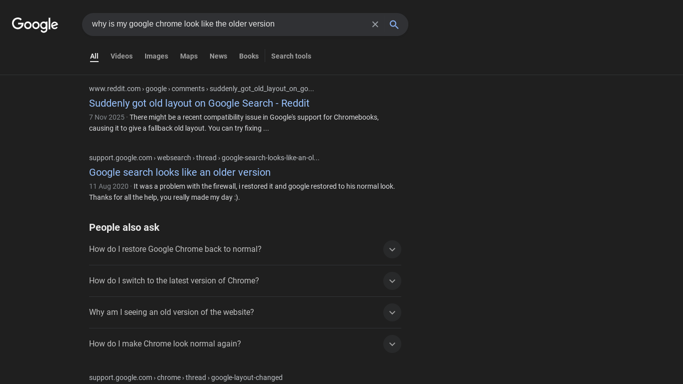This screenshot has width=683, height=384.
Task: Switch to the Videos tab
Action: pos(122,56)
